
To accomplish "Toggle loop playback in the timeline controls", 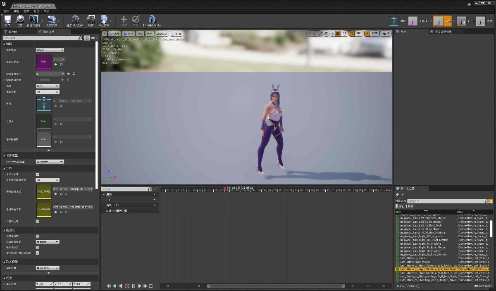I will click(151, 286).
